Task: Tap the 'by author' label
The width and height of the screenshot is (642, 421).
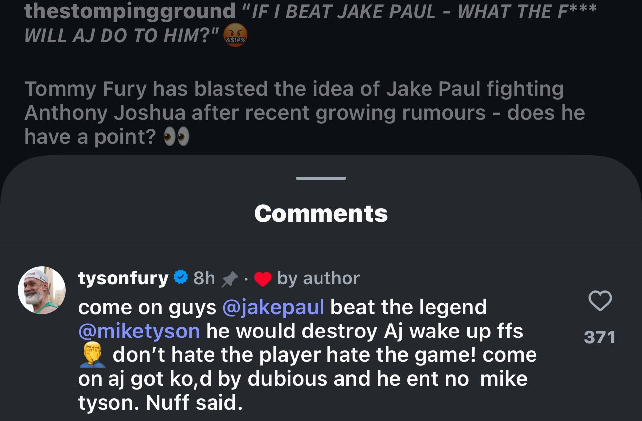Action: 318,278
